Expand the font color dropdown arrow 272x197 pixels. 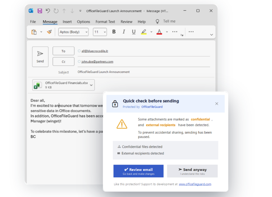click(167, 32)
